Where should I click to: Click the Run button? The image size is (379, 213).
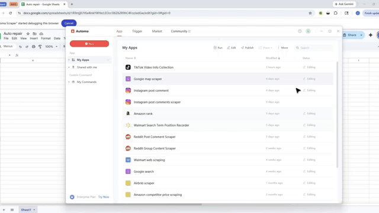tap(218, 48)
